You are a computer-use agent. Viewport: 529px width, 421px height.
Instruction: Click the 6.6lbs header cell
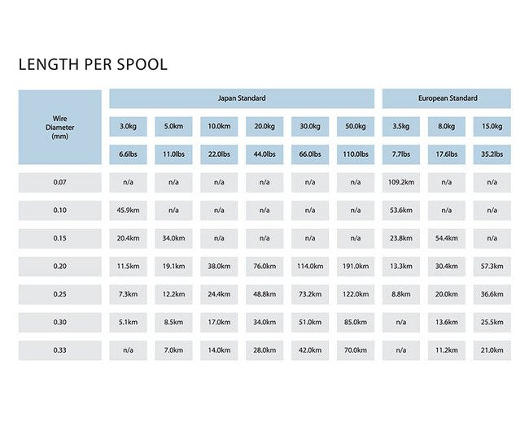(x=129, y=154)
